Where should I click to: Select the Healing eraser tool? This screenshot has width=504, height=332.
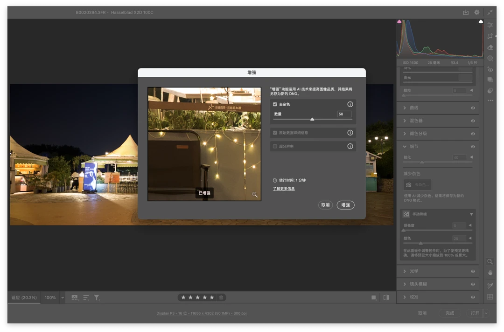click(x=490, y=47)
